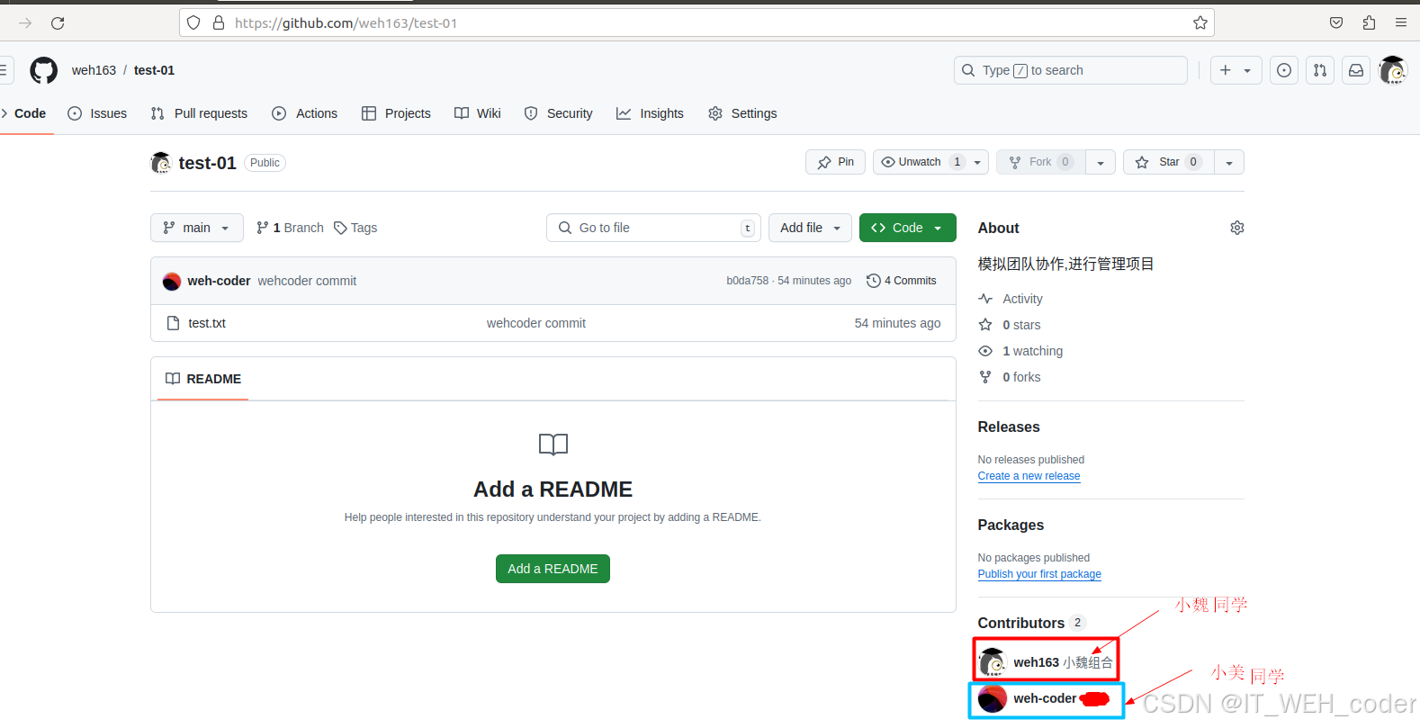Select the README tab
Image resolution: width=1420 pixels, height=728 pixels.
[x=203, y=379]
